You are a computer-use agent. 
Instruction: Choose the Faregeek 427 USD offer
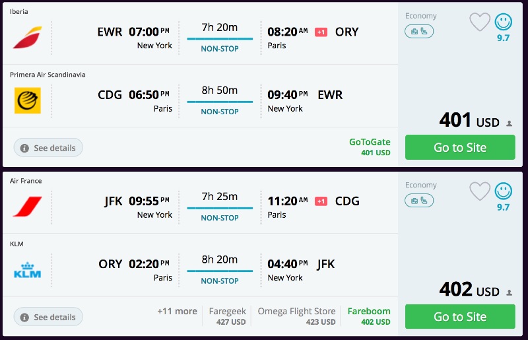pos(226,316)
